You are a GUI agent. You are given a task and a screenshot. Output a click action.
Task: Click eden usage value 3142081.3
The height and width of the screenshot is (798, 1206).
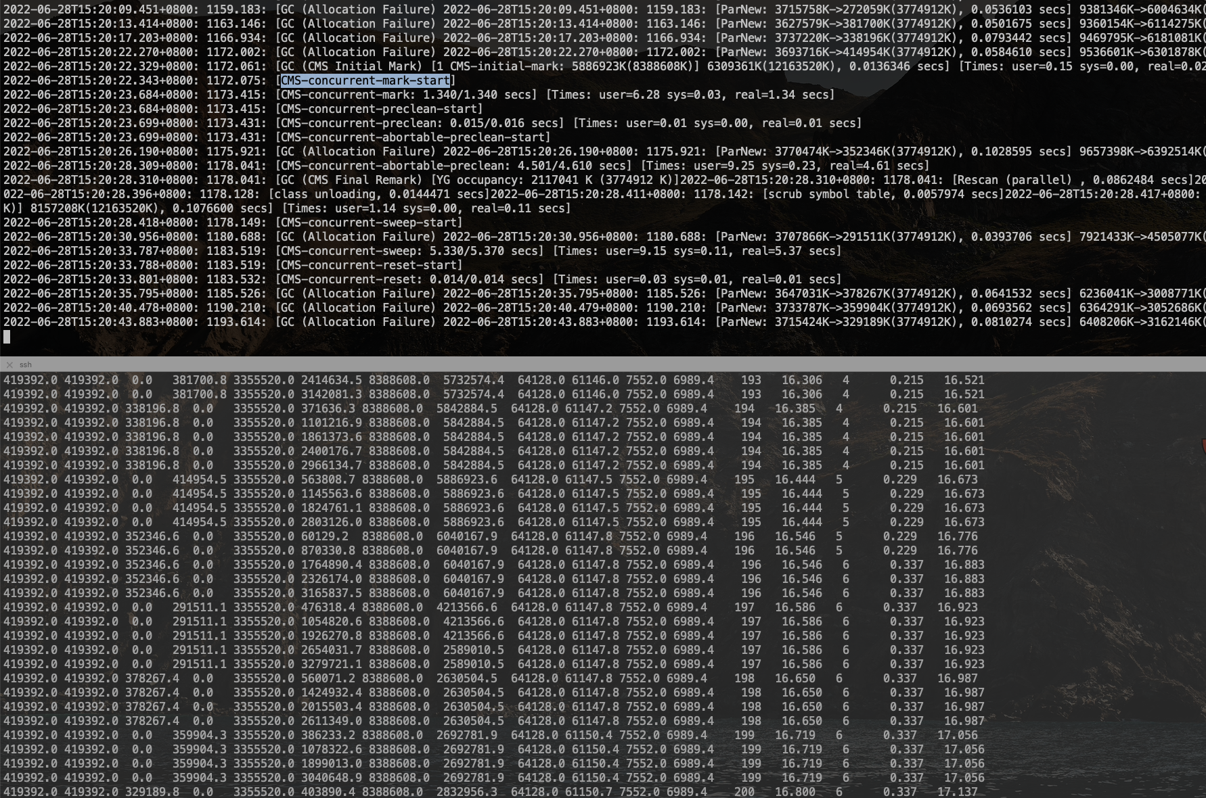[332, 394]
